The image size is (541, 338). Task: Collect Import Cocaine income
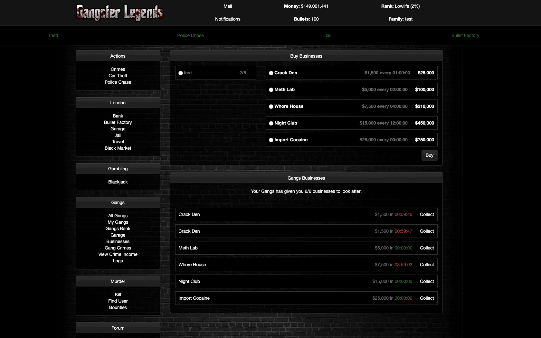[427, 298]
